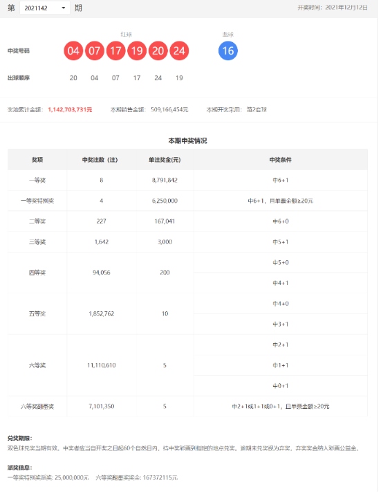Click the 第2套球 ball set text
Viewport: 381px width, 494px height.
tap(257, 109)
